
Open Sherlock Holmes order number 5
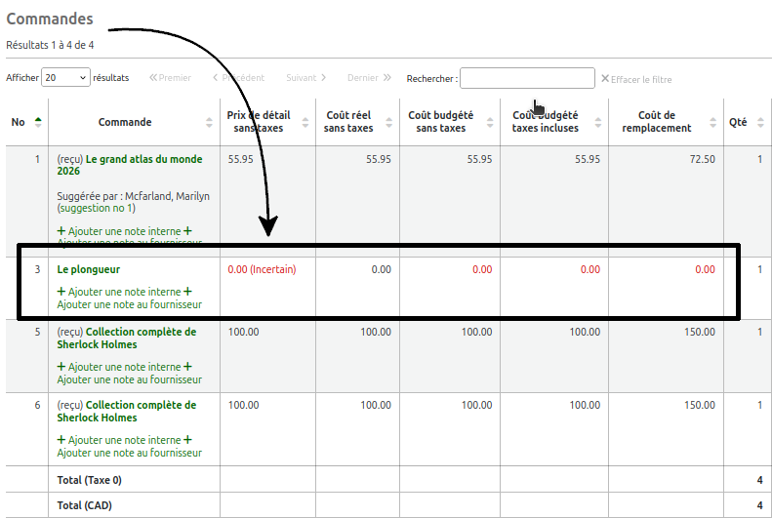click(127, 338)
